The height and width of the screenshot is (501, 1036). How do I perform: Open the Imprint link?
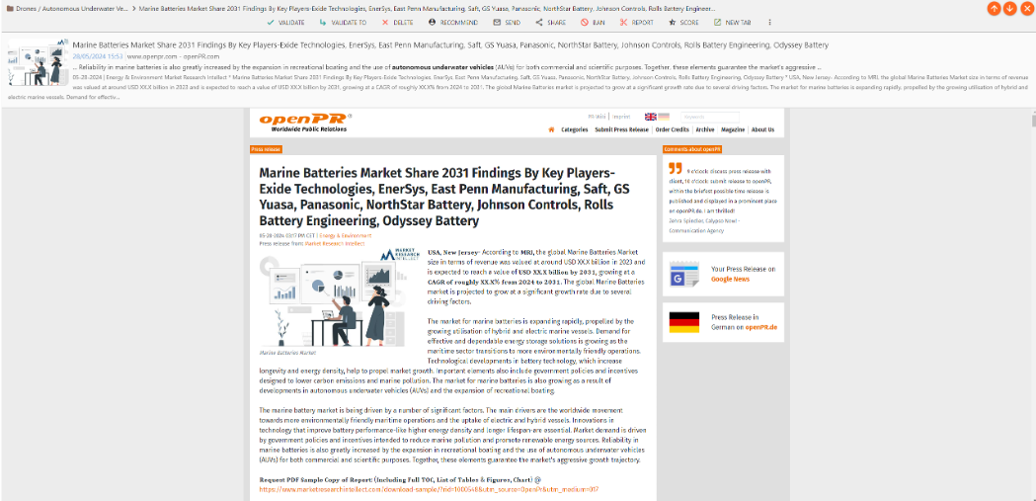point(620,117)
